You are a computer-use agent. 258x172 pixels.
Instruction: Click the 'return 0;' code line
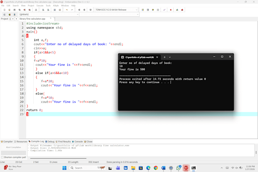tap(35, 110)
